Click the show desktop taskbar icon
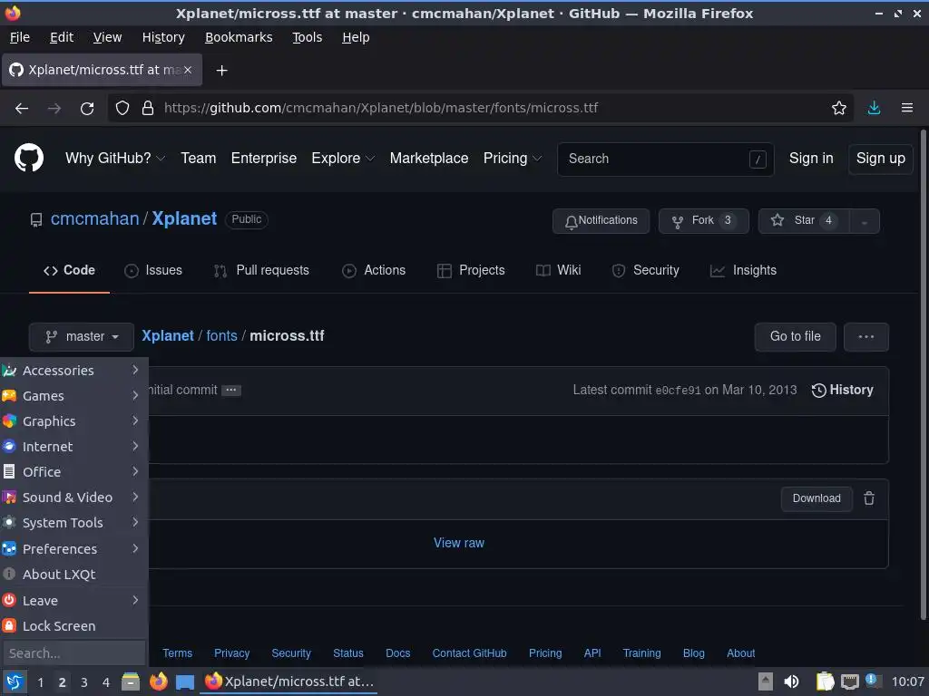Screen dimensions: 929x696 tap(185, 682)
